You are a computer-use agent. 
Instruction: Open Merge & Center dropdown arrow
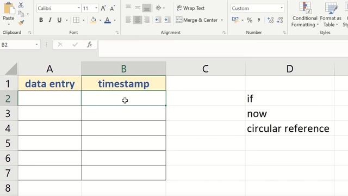pos(222,20)
